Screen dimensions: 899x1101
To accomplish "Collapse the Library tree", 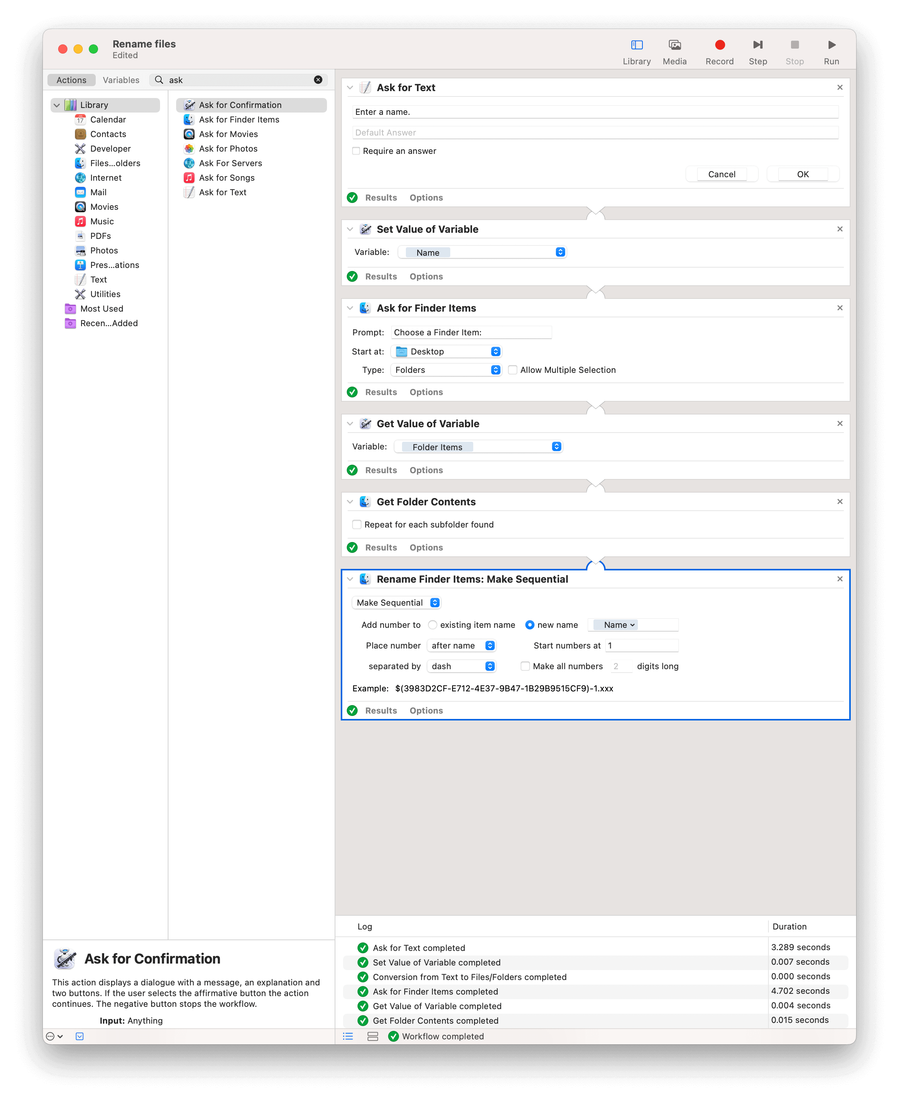I will 56,105.
